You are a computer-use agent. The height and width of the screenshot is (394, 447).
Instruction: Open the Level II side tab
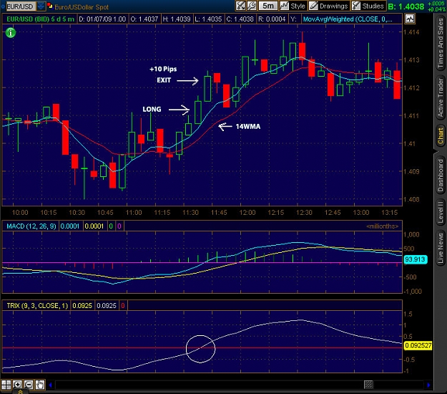point(441,213)
